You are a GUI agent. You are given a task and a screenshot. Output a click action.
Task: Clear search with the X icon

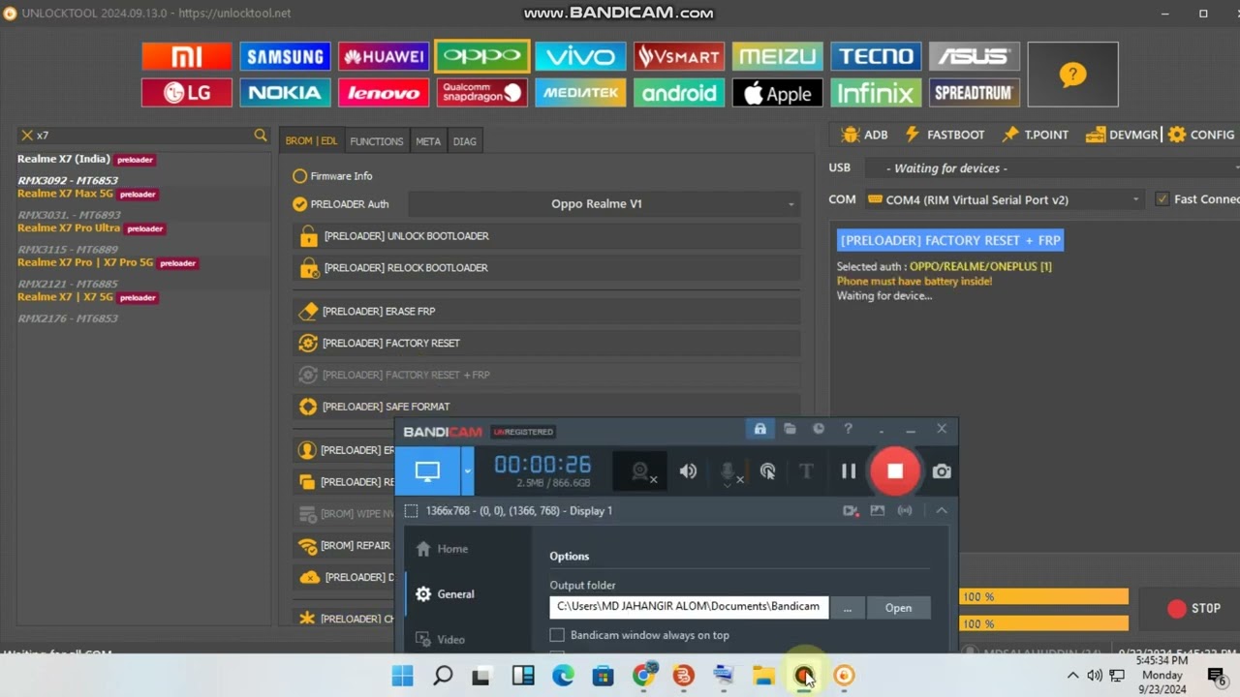pos(27,136)
